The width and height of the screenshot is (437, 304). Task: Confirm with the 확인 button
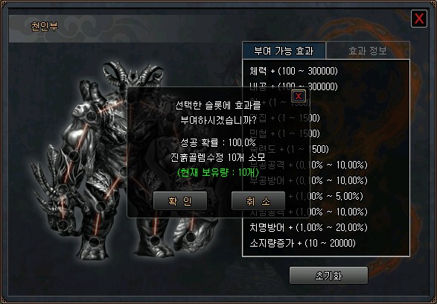point(180,201)
